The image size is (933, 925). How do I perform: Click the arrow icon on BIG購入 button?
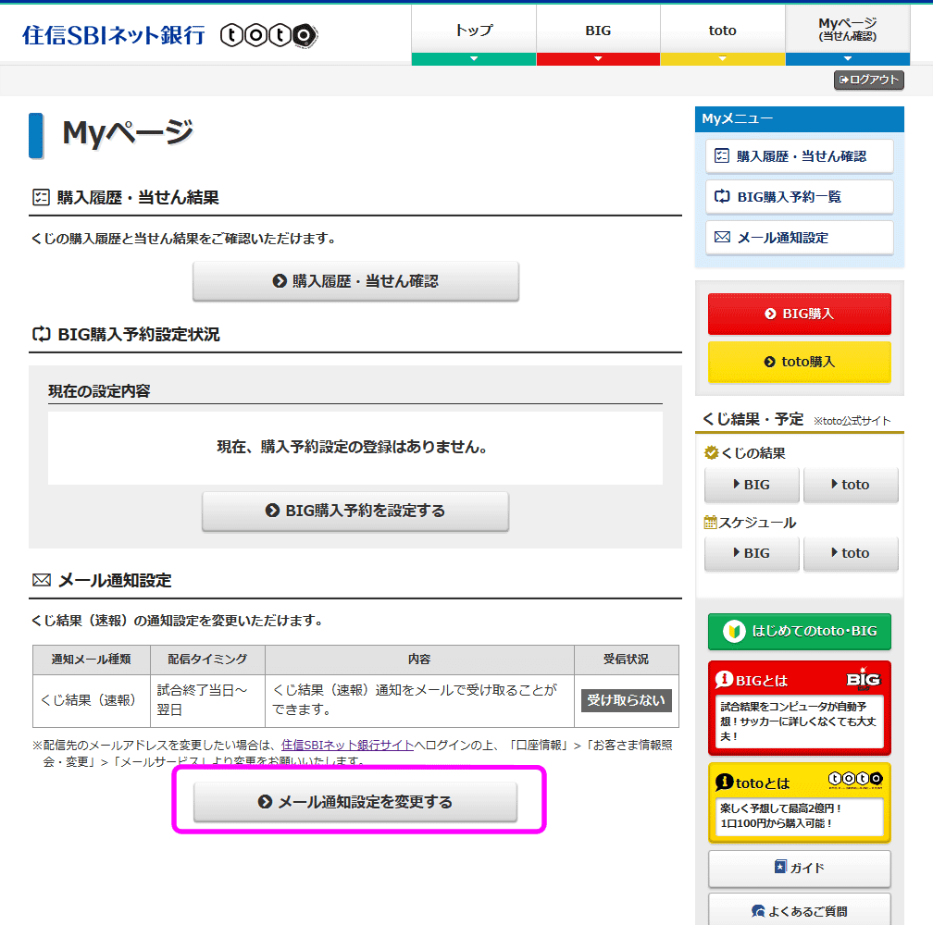tap(770, 314)
